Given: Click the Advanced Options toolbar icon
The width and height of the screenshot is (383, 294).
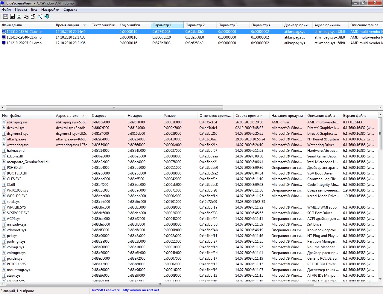Looking at the screenshot, I should pyautogui.click(x=6, y=16).
